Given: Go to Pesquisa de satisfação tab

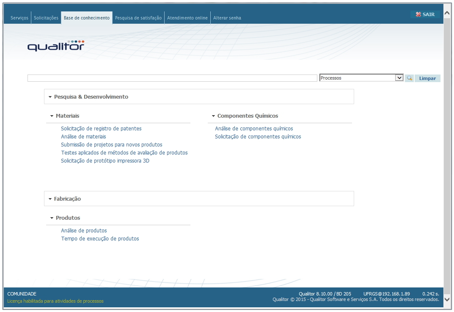Looking at the screenshot, I should 138,18.
